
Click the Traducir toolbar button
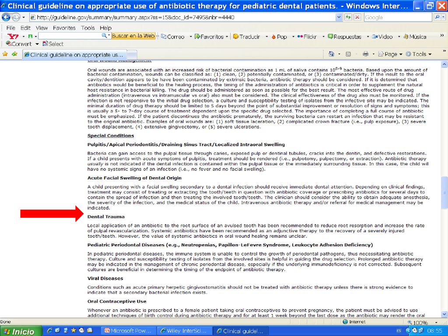pyautogui.click(x=247, y=37)
